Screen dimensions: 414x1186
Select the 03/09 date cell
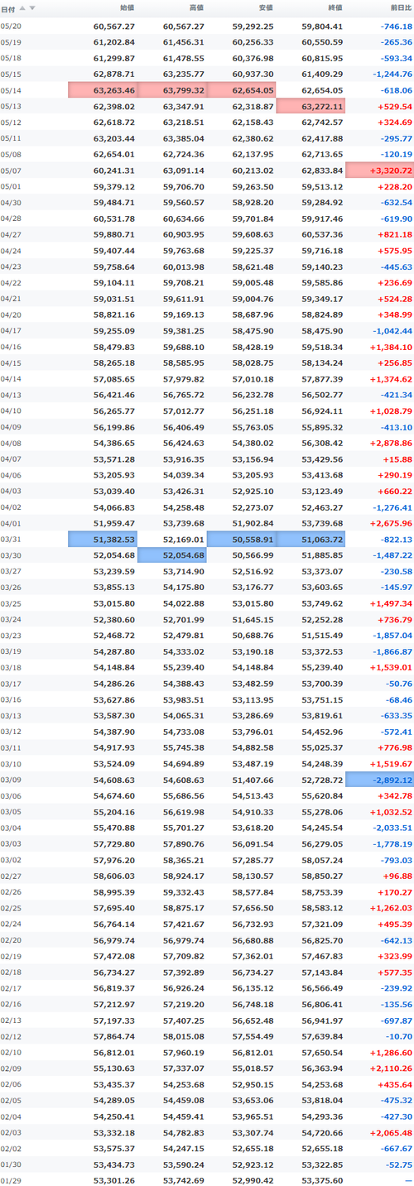click(x=11, y=780)
